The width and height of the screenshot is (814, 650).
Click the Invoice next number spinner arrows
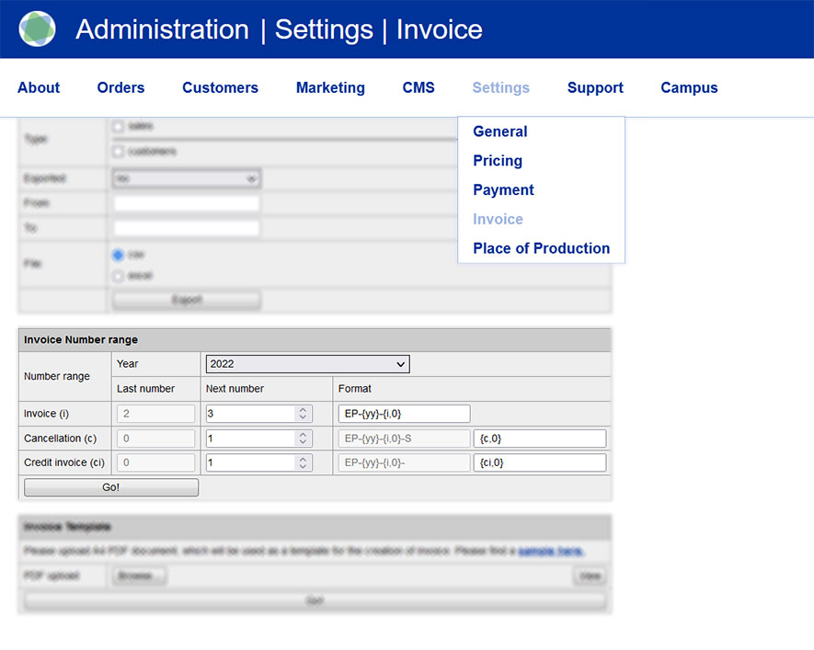304,414
